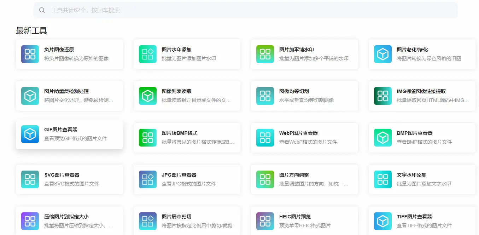Viewport: 479px width, 235px height.
Task: Open the WebP图片查看器 tool
Action: coord(304,138)
